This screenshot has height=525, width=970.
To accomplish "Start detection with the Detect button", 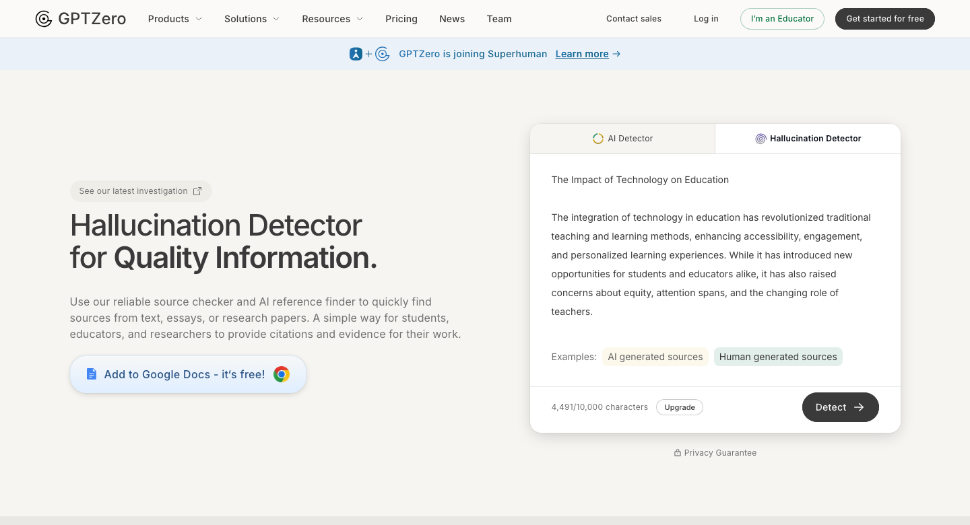I will pos(841,407).
